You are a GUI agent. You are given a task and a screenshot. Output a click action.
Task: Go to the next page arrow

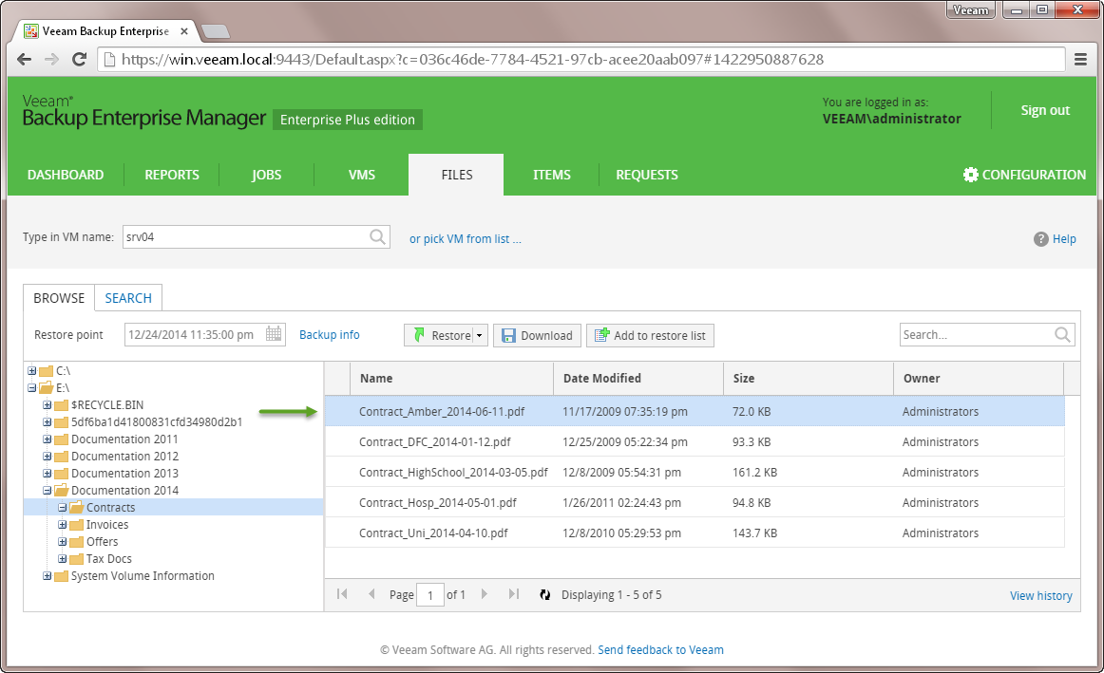click(485, 594)
